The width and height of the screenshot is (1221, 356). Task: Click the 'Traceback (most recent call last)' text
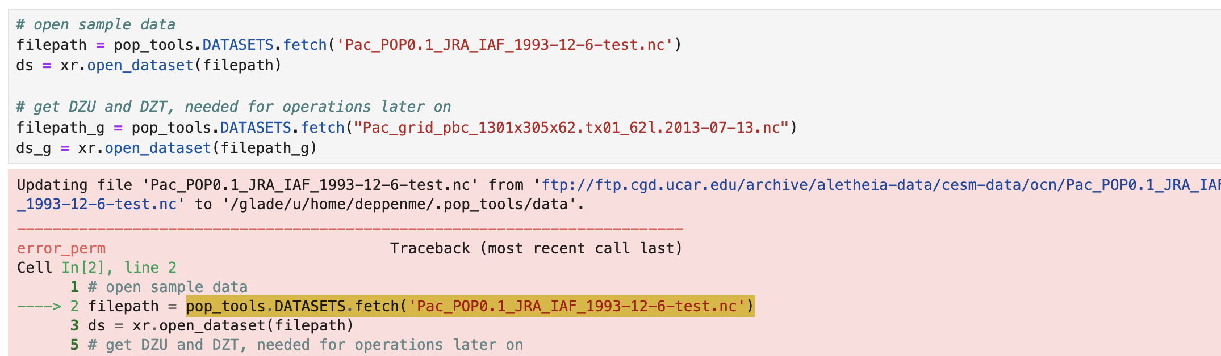click(x=536, y=248)
